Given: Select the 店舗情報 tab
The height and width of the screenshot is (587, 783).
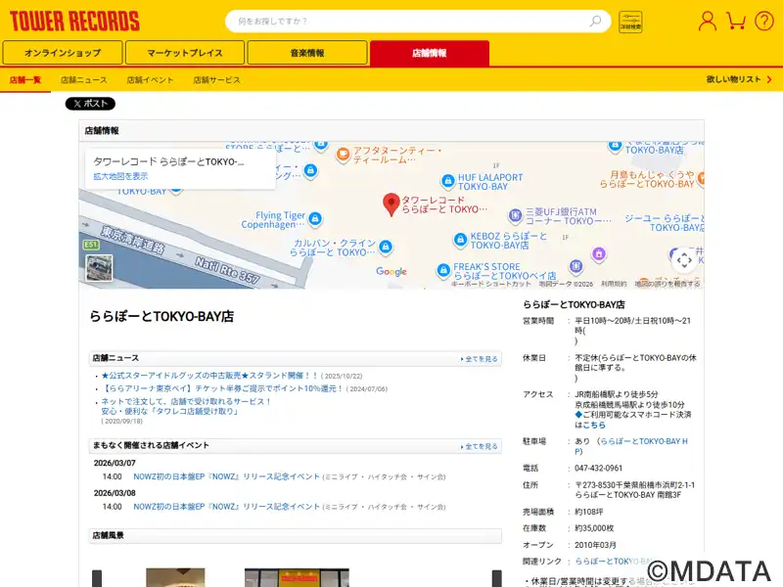Looking at the screenshot, I should tap(430, 53).
